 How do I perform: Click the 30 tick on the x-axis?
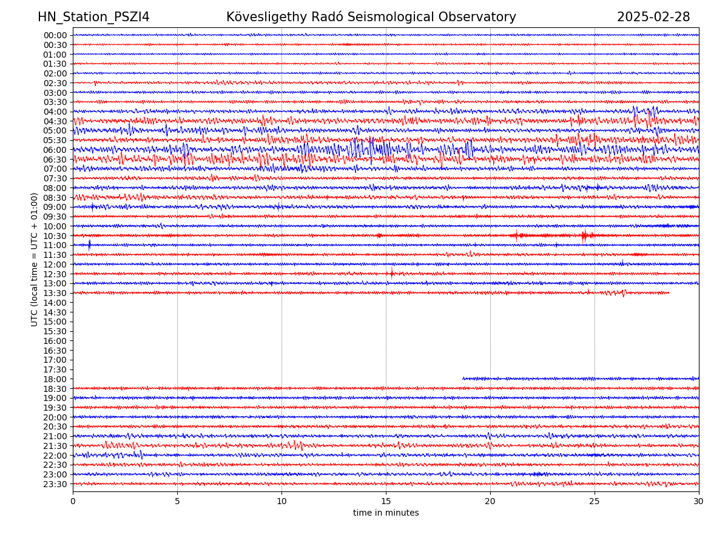pyautogui.click(x=699, y=502)
